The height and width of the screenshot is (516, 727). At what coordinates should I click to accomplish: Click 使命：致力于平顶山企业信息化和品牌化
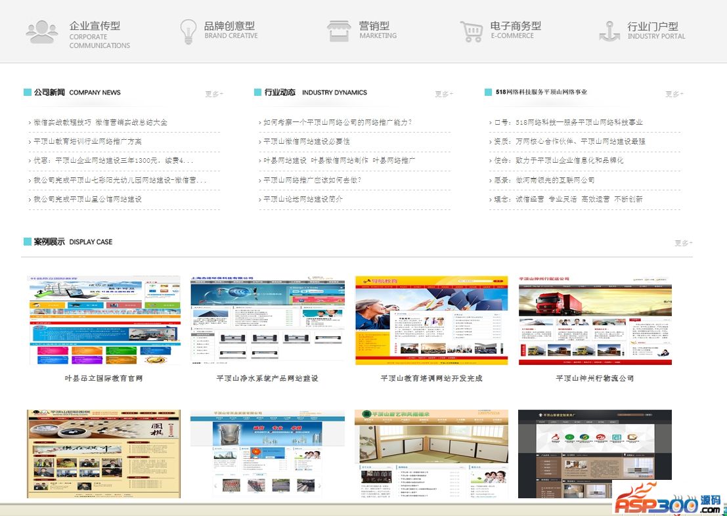click(x=558, y=160)
